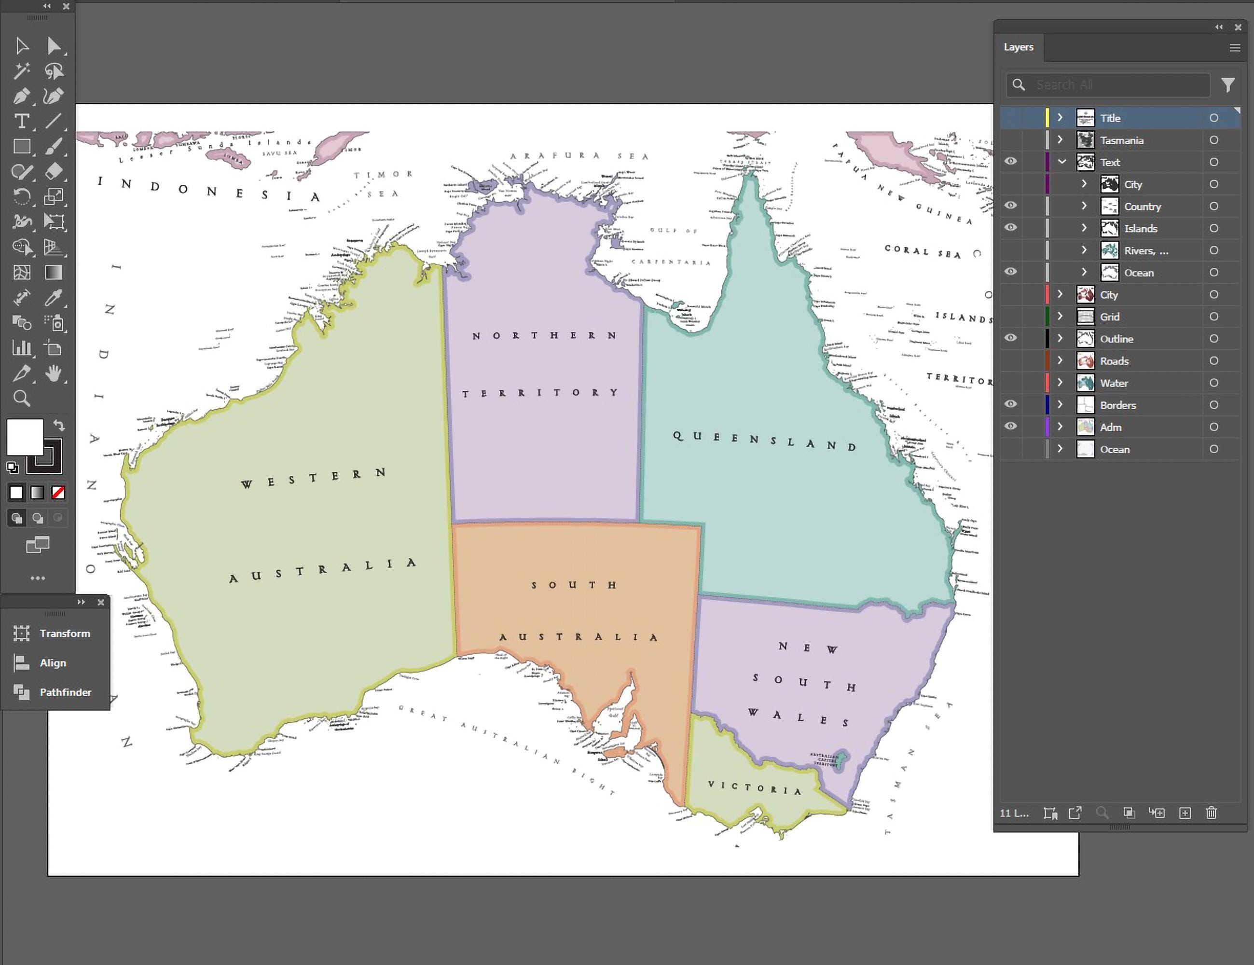Hide the Outline layer eye icon
Viewport: 1254px width, 965px height.
click(1010, 338)
